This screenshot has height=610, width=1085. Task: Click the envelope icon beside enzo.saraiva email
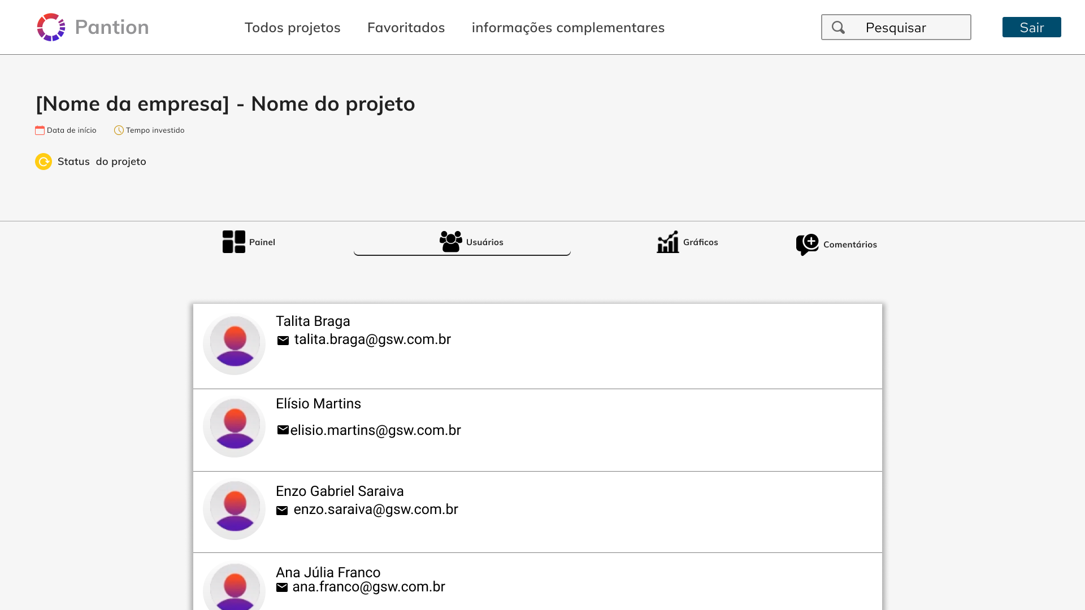(x=282, y=511)
